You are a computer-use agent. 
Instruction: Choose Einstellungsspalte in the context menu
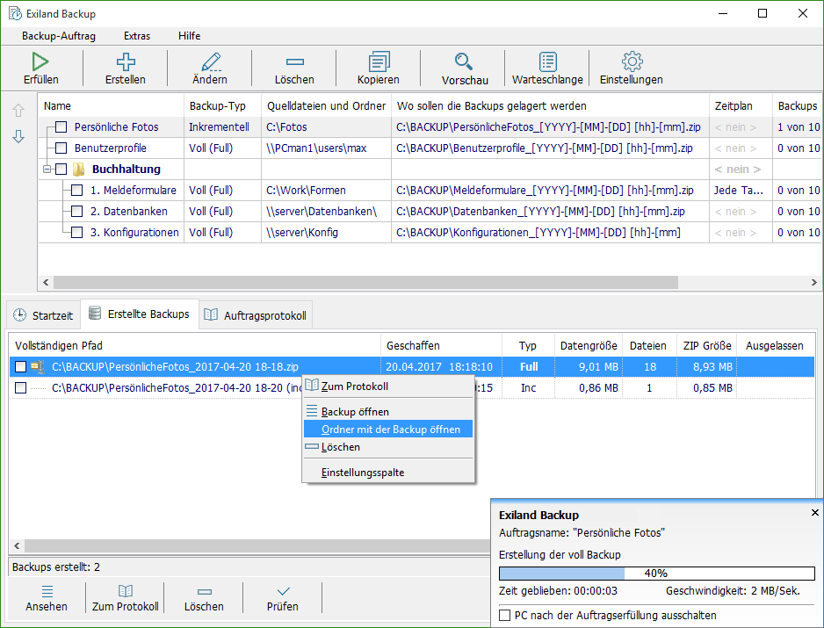click(388, 473)
